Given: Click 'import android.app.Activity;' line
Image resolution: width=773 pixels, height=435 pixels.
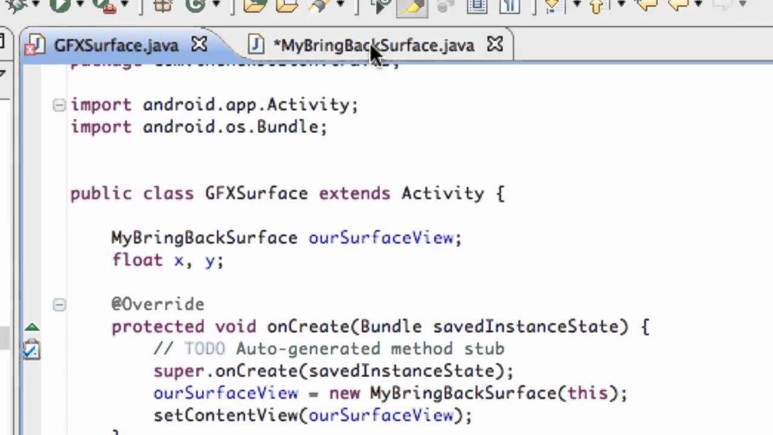Looking at the screenshot, I should coord(214,105).
